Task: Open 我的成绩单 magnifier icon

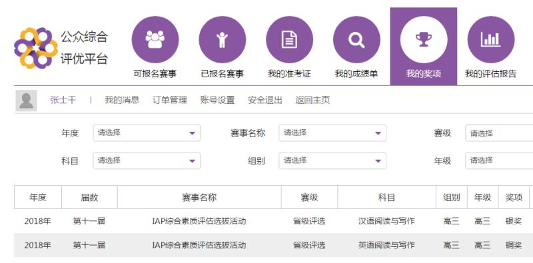Action: click(356, 40)
